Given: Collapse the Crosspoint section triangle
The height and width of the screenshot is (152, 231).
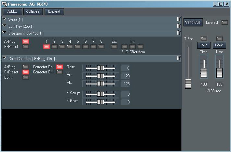Looking at the screenshot, I should tap(5, 32).
